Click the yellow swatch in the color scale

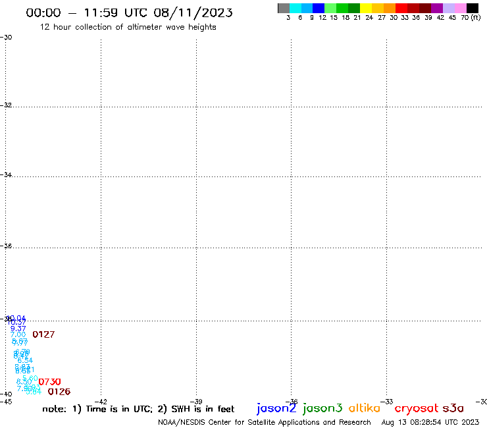(x=366, y=8)
